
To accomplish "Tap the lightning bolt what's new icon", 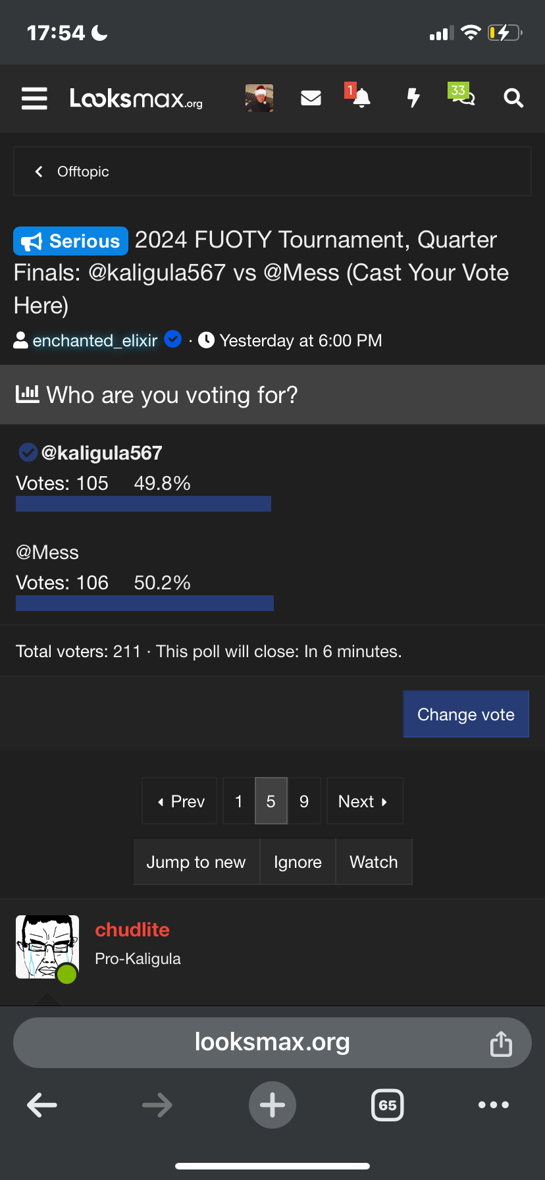I will [413, 99].
